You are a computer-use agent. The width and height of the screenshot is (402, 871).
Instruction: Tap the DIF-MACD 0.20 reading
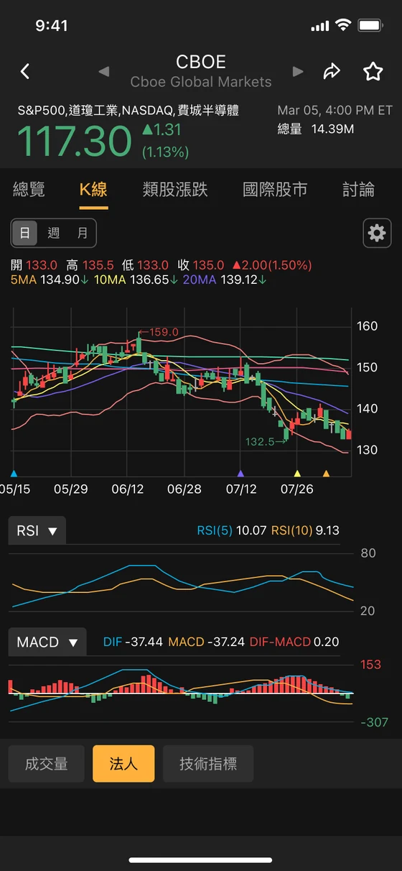(x=294, y=642)
